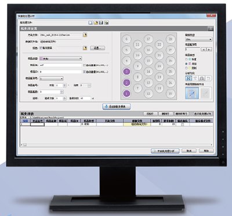Click the tray number field in right panel

pos(193,49)
